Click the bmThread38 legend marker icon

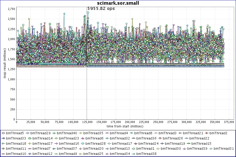(134, 154)
